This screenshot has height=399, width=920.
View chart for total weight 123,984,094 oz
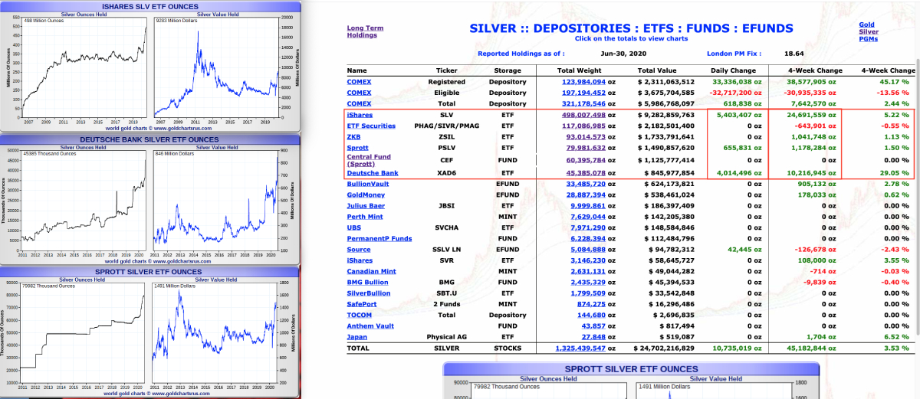(x=584, y=81)
